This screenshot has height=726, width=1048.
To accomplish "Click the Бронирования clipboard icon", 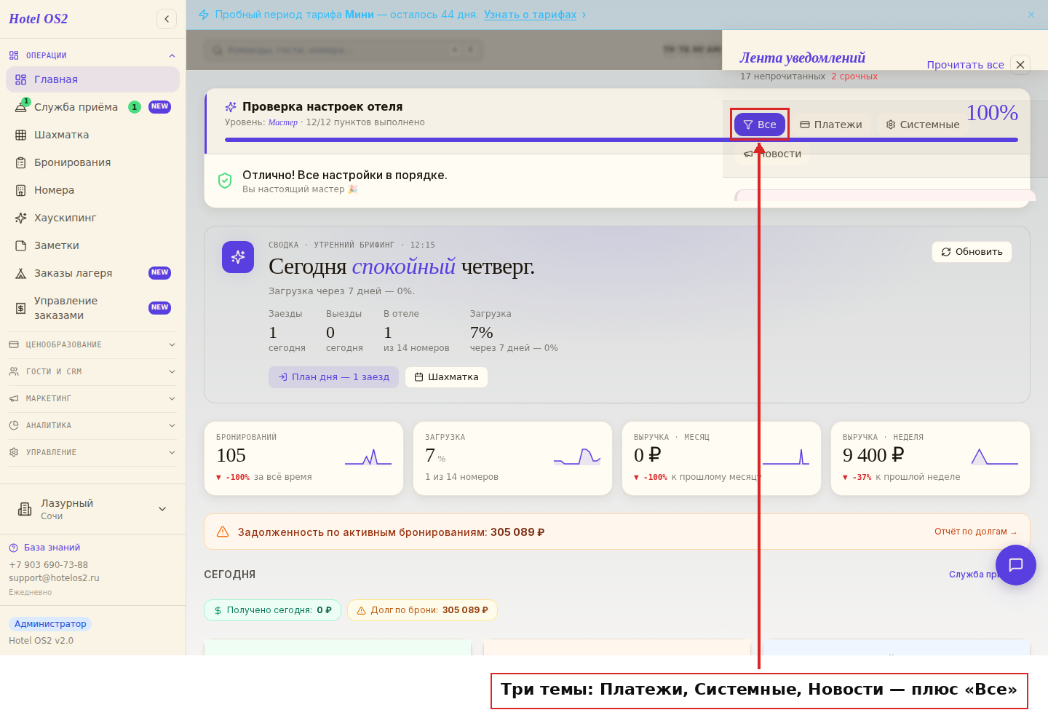I will click(x=20, y=162).
